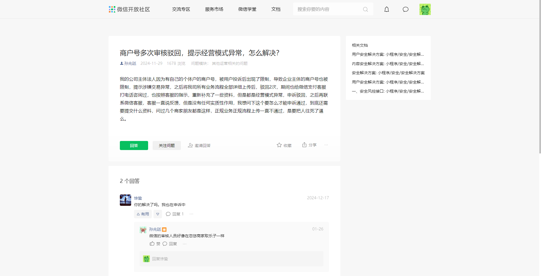Click the 01-26 comment date
This screenshot has height=276, width=541.
pyautogui.click(x=318, y=229)
